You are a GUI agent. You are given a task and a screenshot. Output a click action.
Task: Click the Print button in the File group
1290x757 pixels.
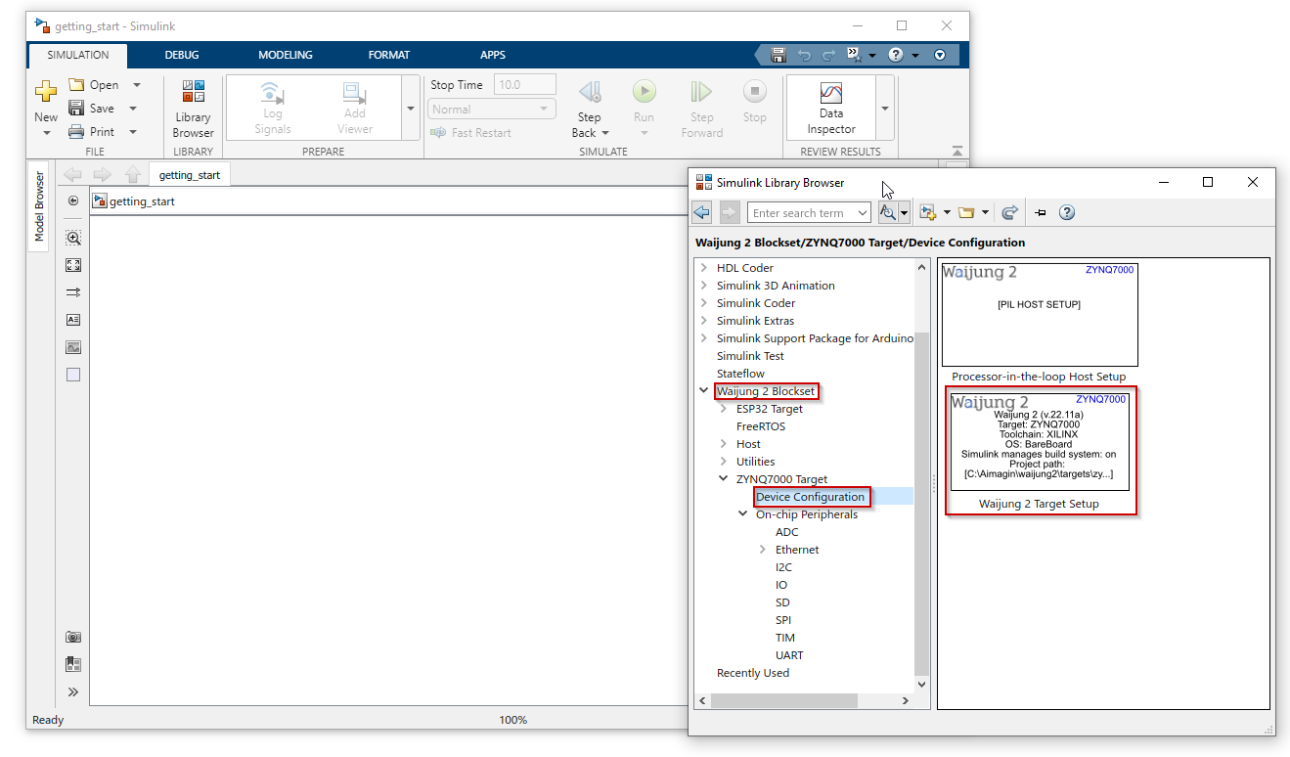point(91,132)
